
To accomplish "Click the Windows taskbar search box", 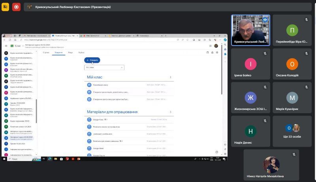I will click(x=24, y=159).
